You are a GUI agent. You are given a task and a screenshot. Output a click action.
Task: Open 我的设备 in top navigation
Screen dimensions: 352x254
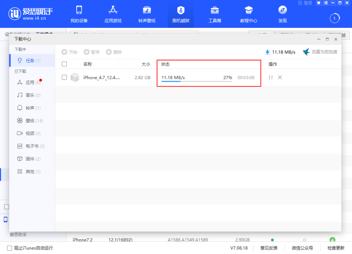(79, 14)
